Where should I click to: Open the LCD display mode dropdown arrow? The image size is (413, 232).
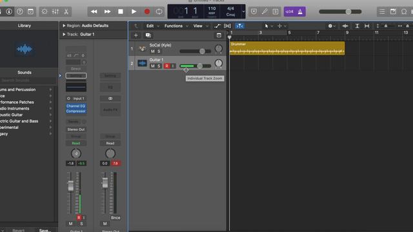point(243,12)
